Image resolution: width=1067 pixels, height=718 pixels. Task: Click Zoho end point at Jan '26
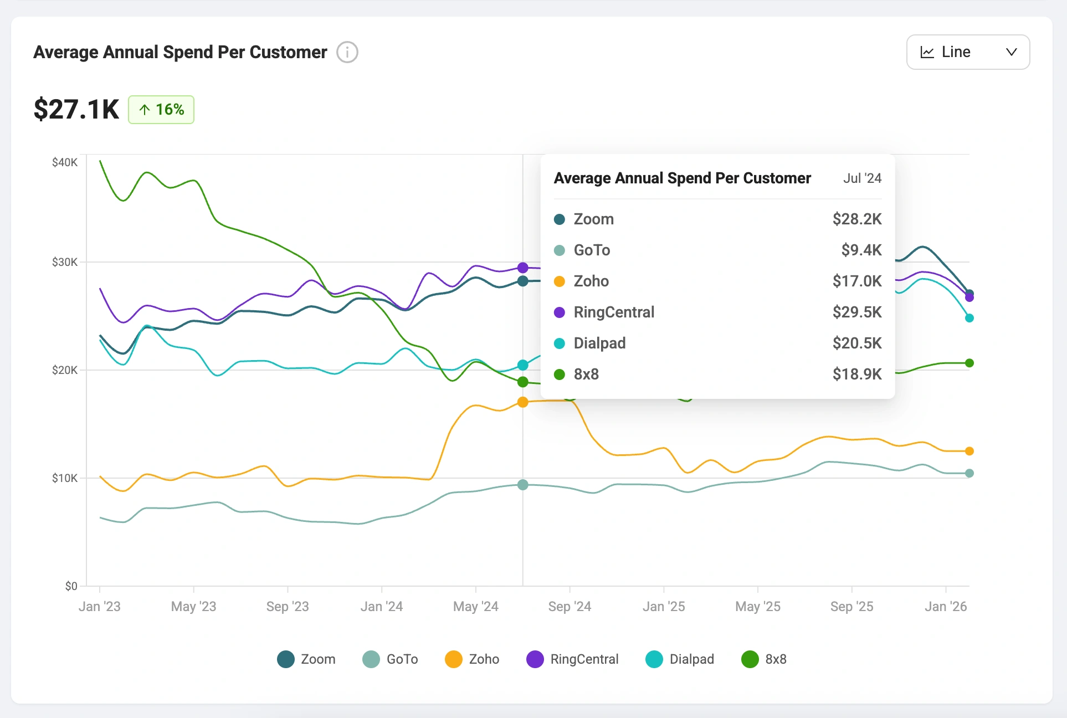pos(969,451)
